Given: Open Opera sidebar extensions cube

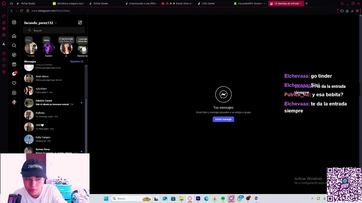Looking at the screenshot, I should point(4,66).
